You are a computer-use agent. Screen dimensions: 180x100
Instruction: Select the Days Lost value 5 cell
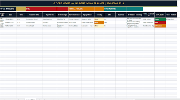click(121, 23)
